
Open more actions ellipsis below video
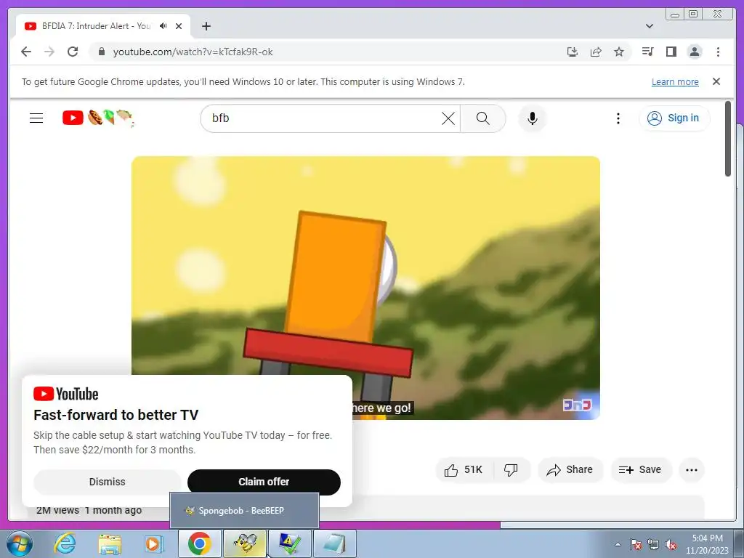[x=692, y=470]
